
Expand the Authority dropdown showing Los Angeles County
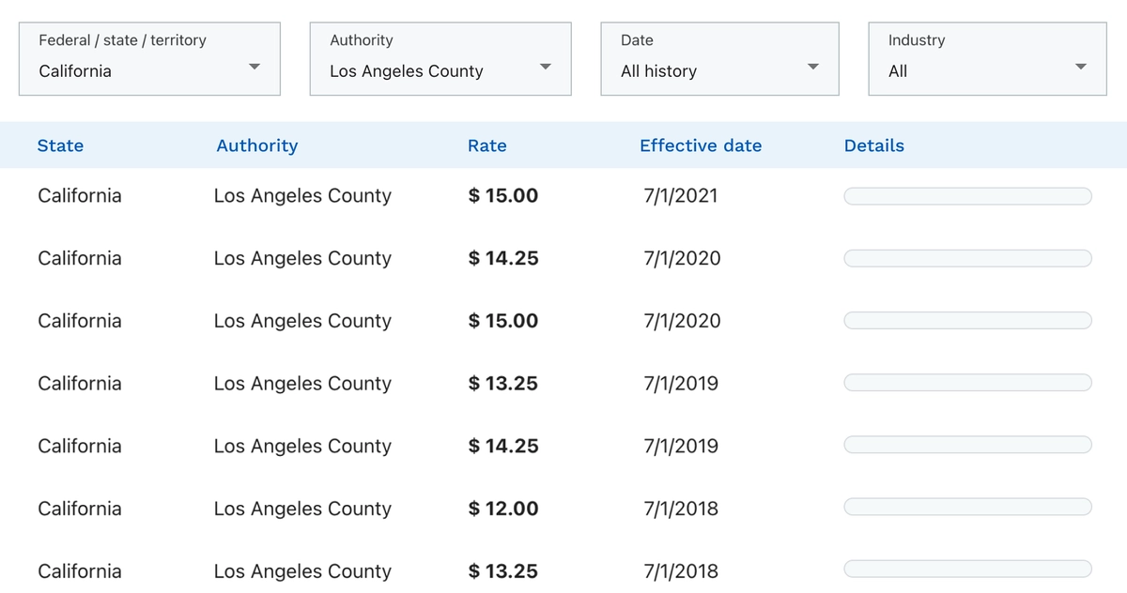[440, 59]
